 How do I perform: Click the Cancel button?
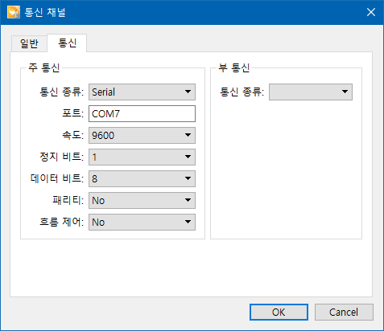344,312
